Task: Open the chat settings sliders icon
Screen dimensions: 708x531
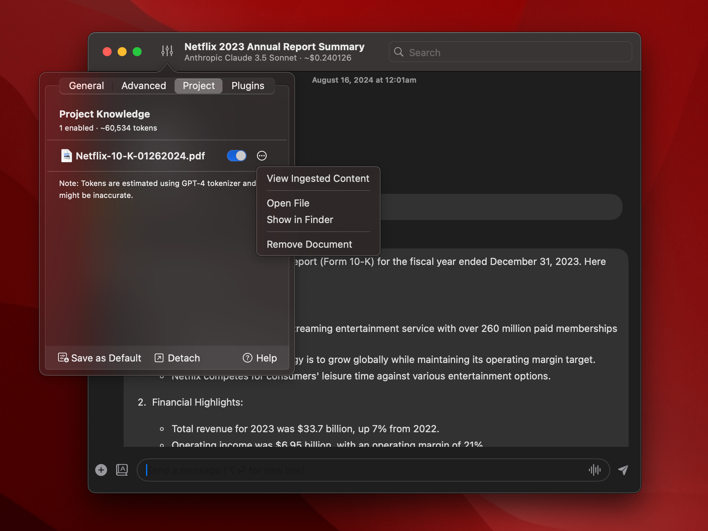Action: point(167,51)
